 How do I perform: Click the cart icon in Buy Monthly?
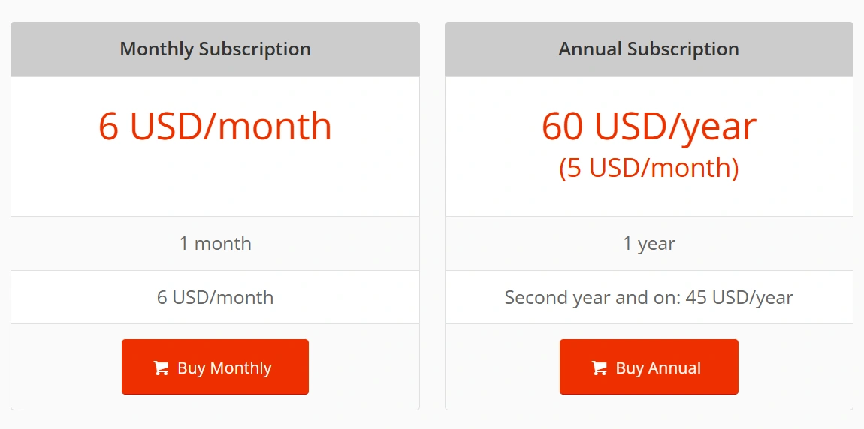[161, 368]
